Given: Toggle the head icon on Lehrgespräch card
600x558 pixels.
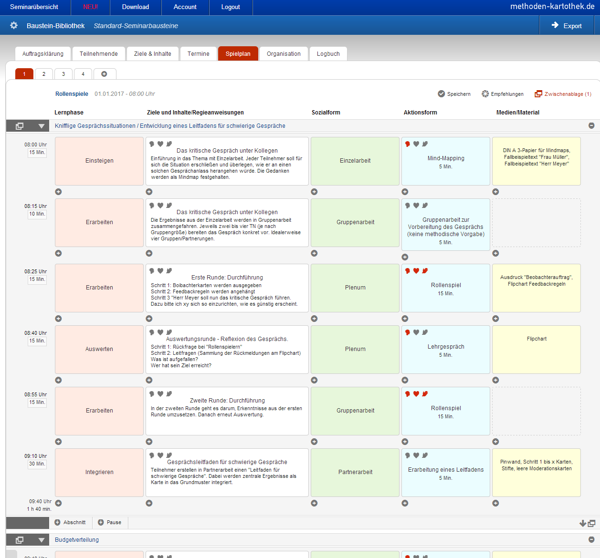Looking at the screenshot, I should [408, 332].
